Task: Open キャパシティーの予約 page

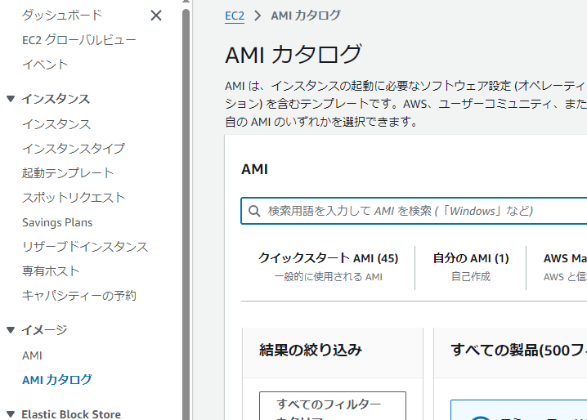Action: tap(79, 296)
